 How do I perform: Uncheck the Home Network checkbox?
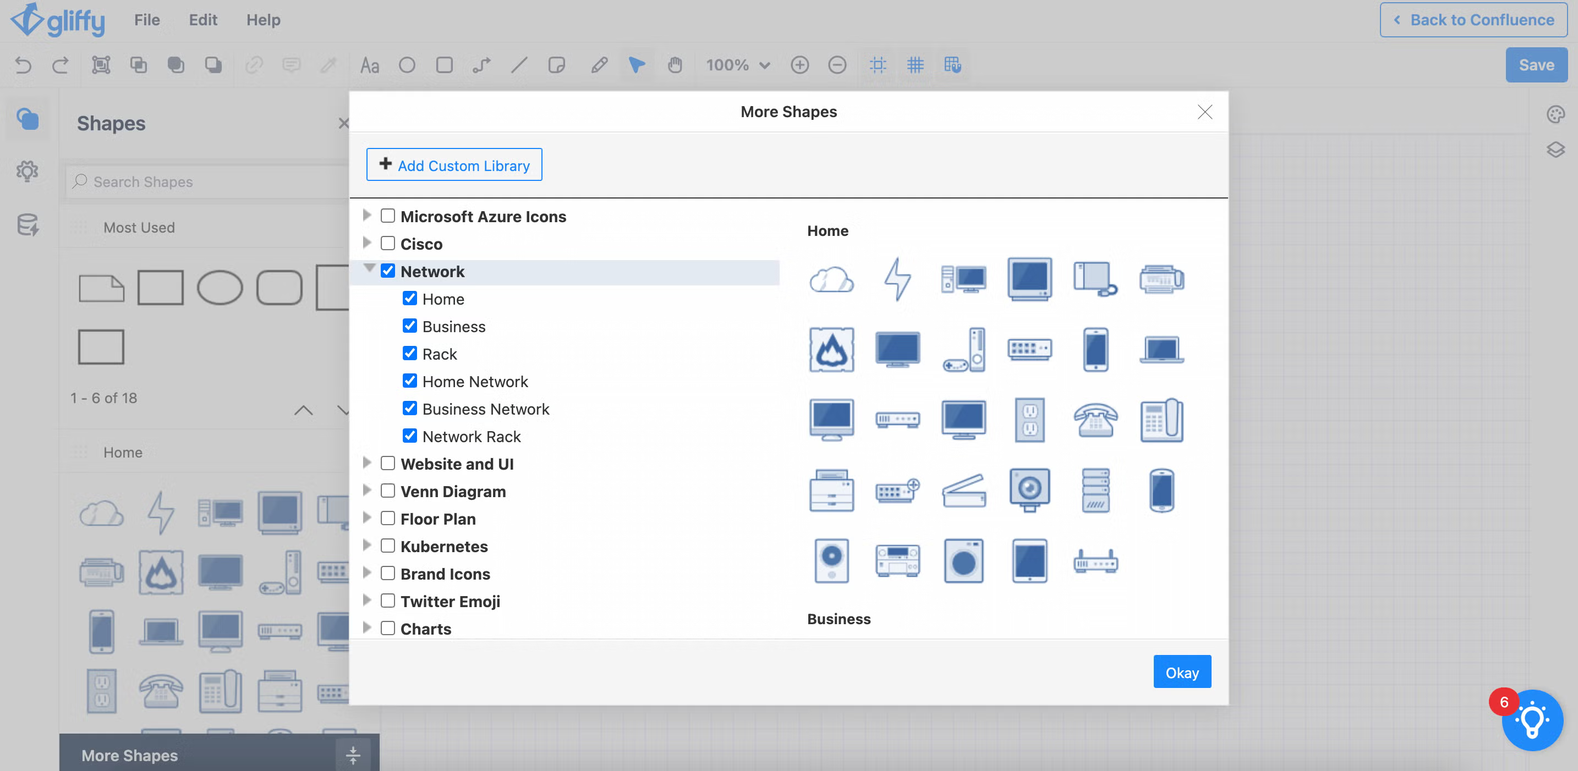tap(410, 381)
